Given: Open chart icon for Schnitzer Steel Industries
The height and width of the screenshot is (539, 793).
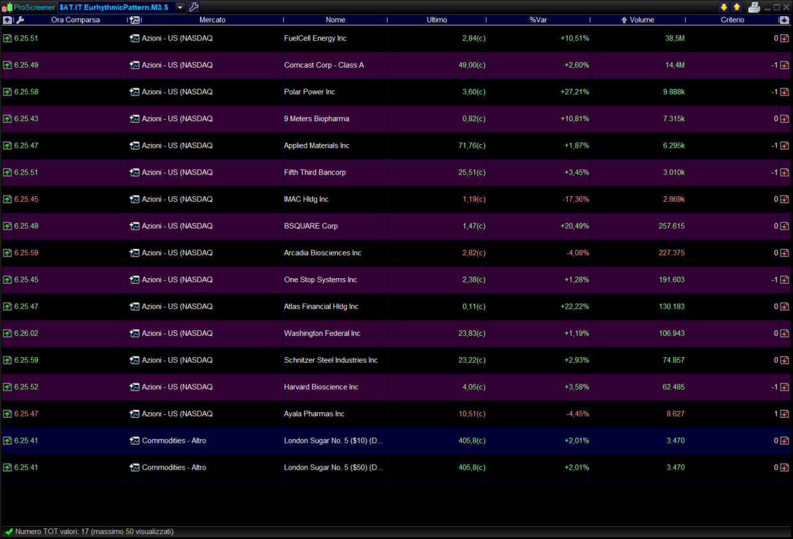Looking at the screenshot, I should coord(134,360).
